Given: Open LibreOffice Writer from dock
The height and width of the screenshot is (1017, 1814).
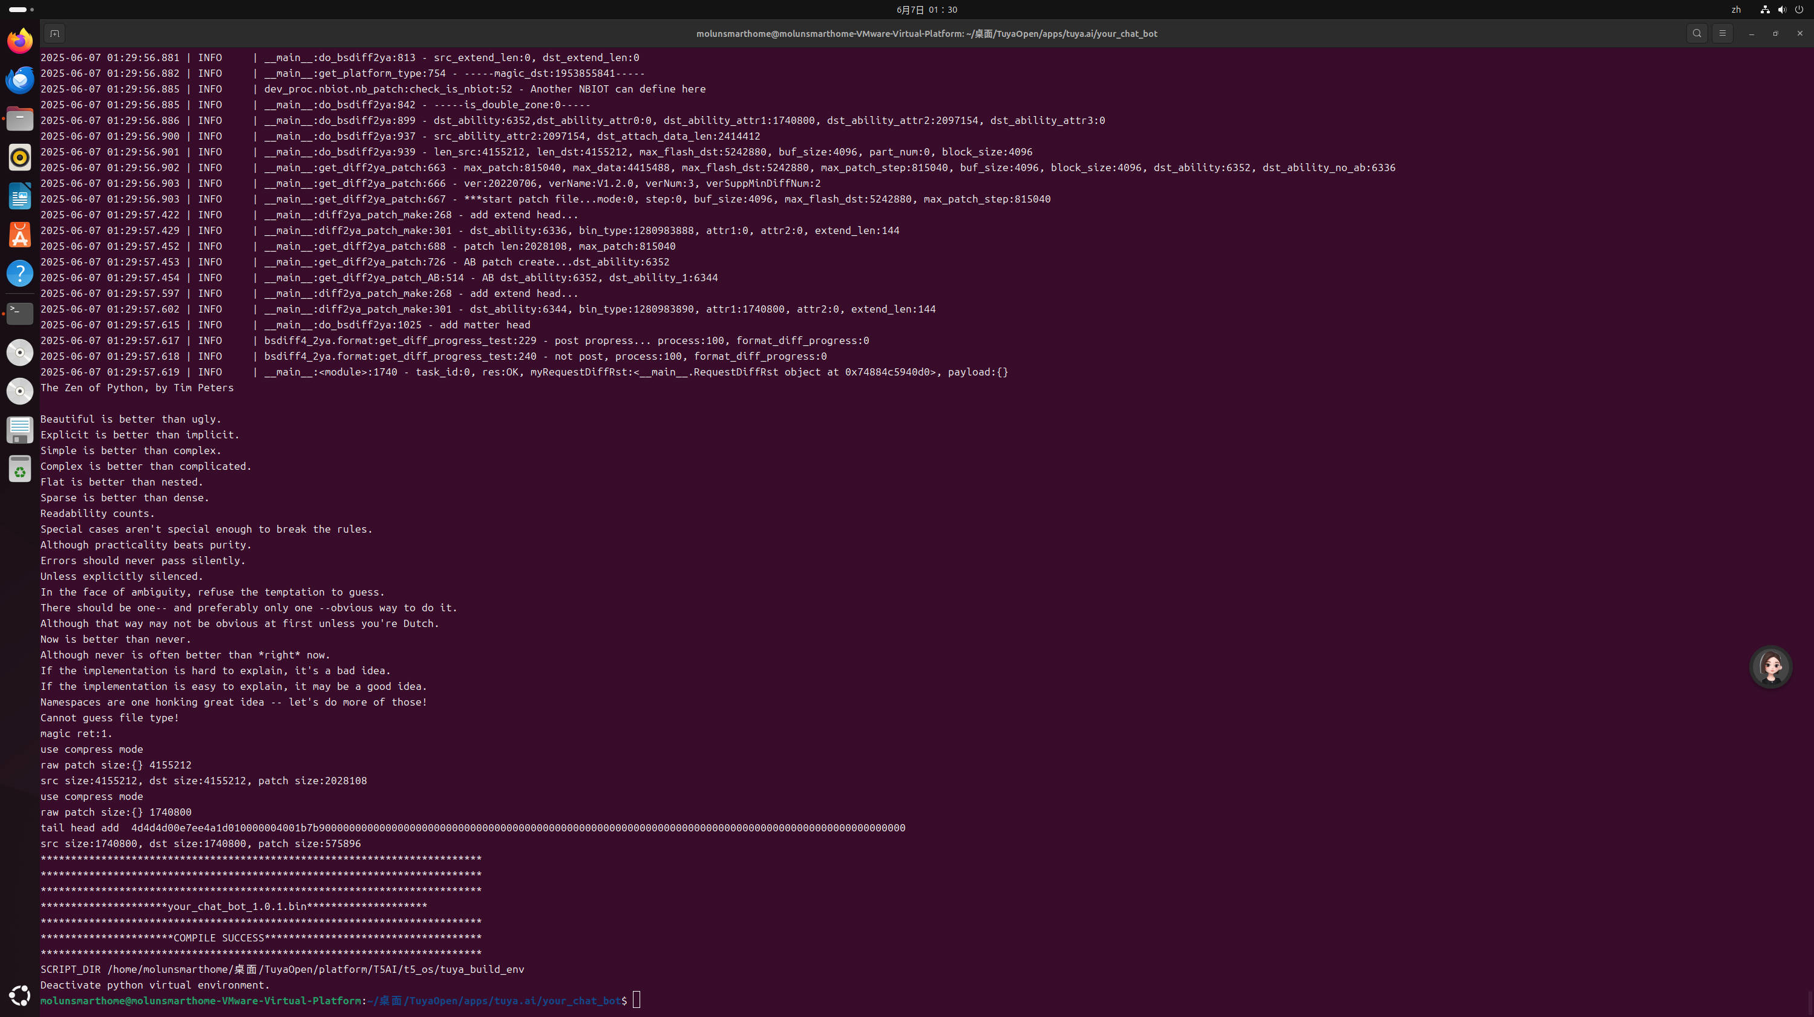Looking at the screenshot, I should click(20, 197).
